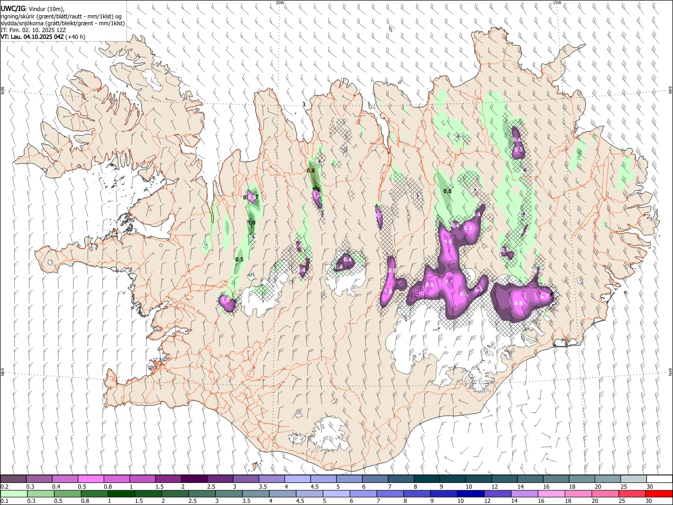Select dark blue lower scale swatch at 10

[x=471, y=494]
